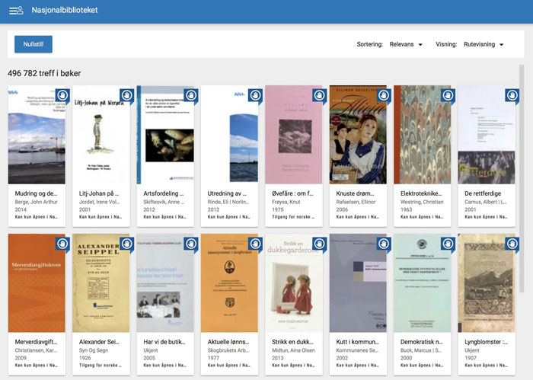Open the Sortering Relevans dropdown
Image resolution: width=533 pixels, height=380 pixels.
click(x=406, y=44)
